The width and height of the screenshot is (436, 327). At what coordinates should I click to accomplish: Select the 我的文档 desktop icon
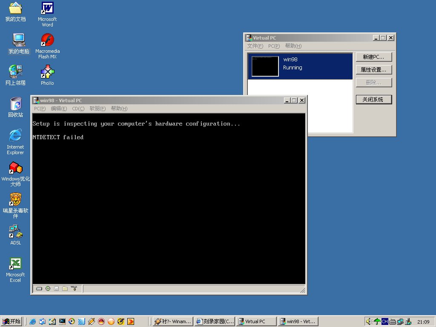click(16, 12)
